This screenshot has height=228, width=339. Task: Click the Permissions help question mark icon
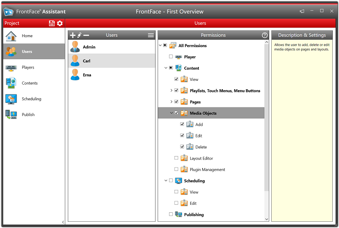tap(265, 35)
